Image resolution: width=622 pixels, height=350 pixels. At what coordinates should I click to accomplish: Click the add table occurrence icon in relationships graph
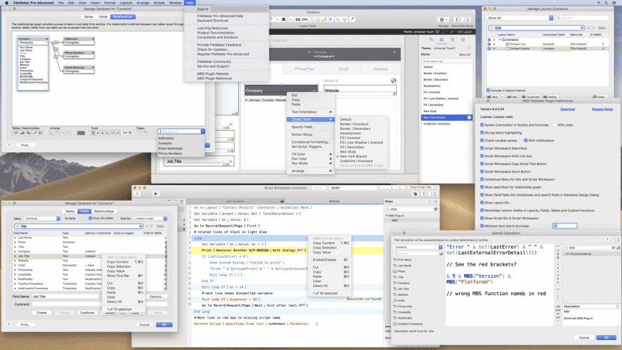tap(16, 133)
